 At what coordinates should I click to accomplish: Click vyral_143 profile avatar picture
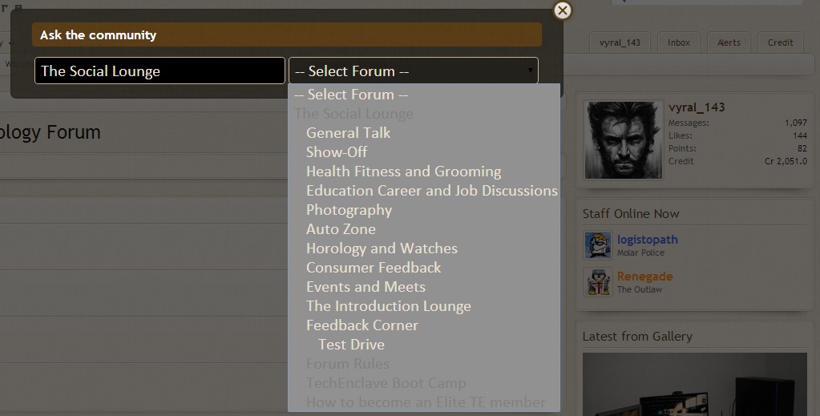[623, 139]
